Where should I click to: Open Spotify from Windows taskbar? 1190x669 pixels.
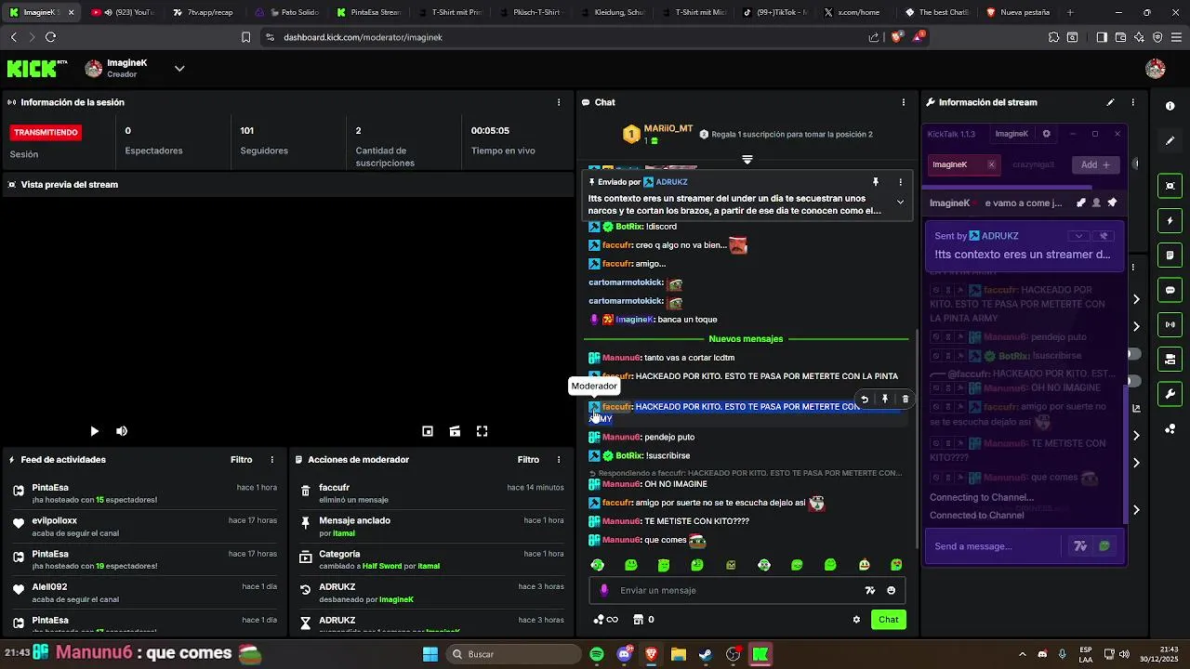click(x=597, y=654)
